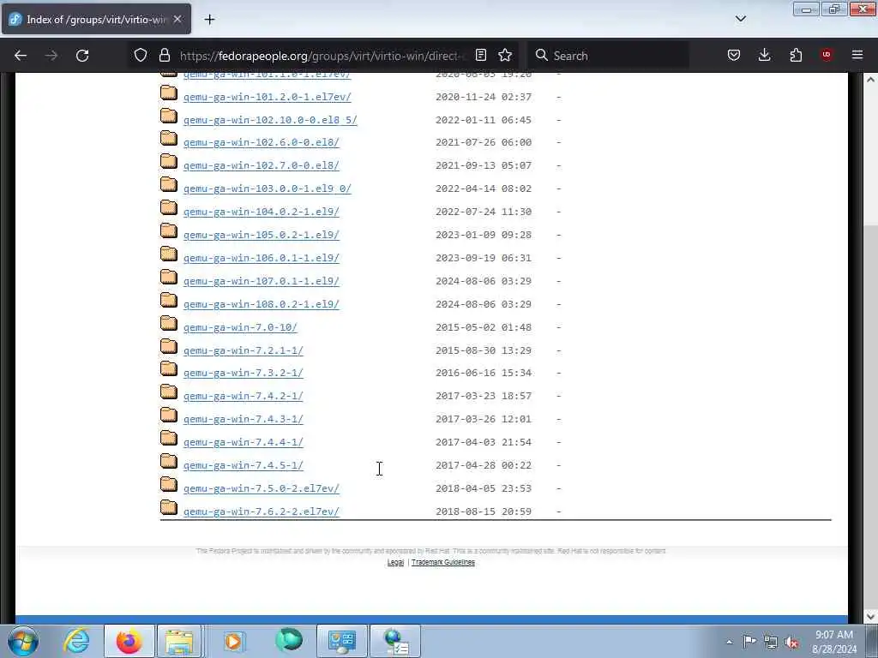Viewport: 878px width, 658px height.
Task: Open qemu-ga-win-101.2.0-1.el7ev/ folder link
Action: coord(268,97)
